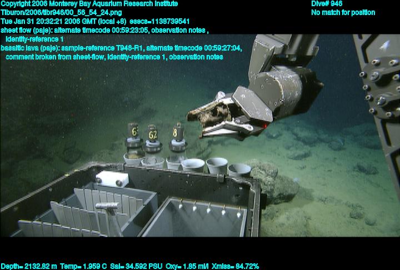Image resolution: width=400 pixels, height=270 pixels.
Task: Select the esecs=1138739541 value
Action: [159, 22]
